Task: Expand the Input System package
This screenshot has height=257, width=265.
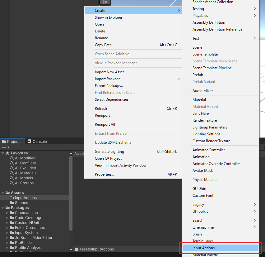Action: click(x=7, y=232)
